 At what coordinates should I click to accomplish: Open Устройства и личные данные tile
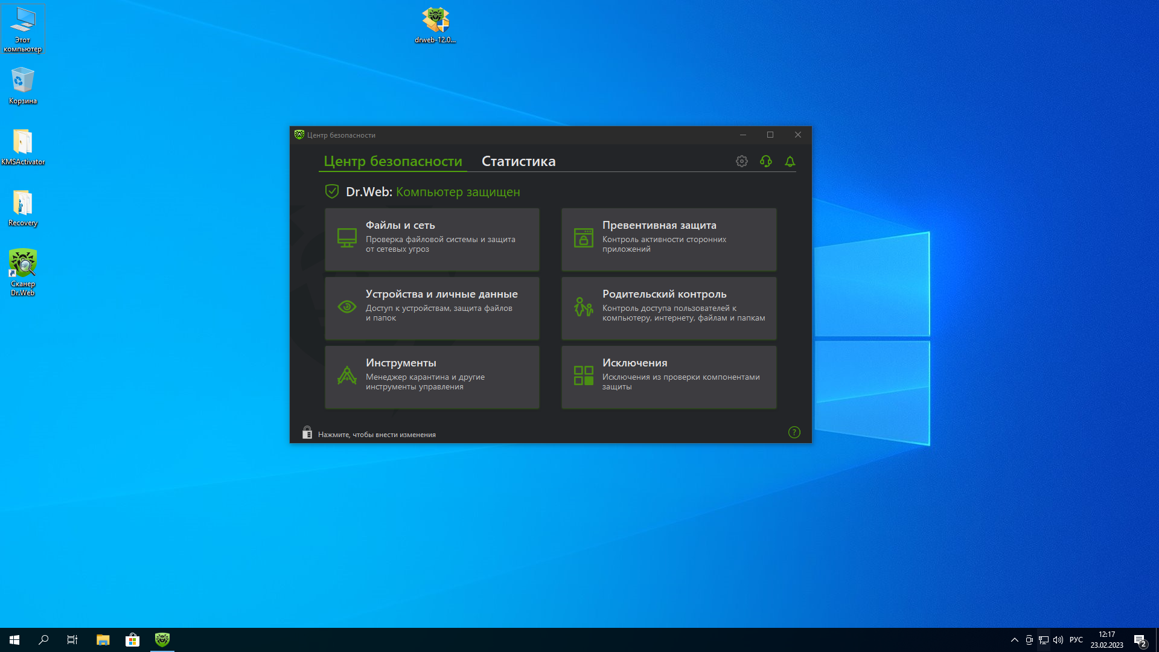432,308
